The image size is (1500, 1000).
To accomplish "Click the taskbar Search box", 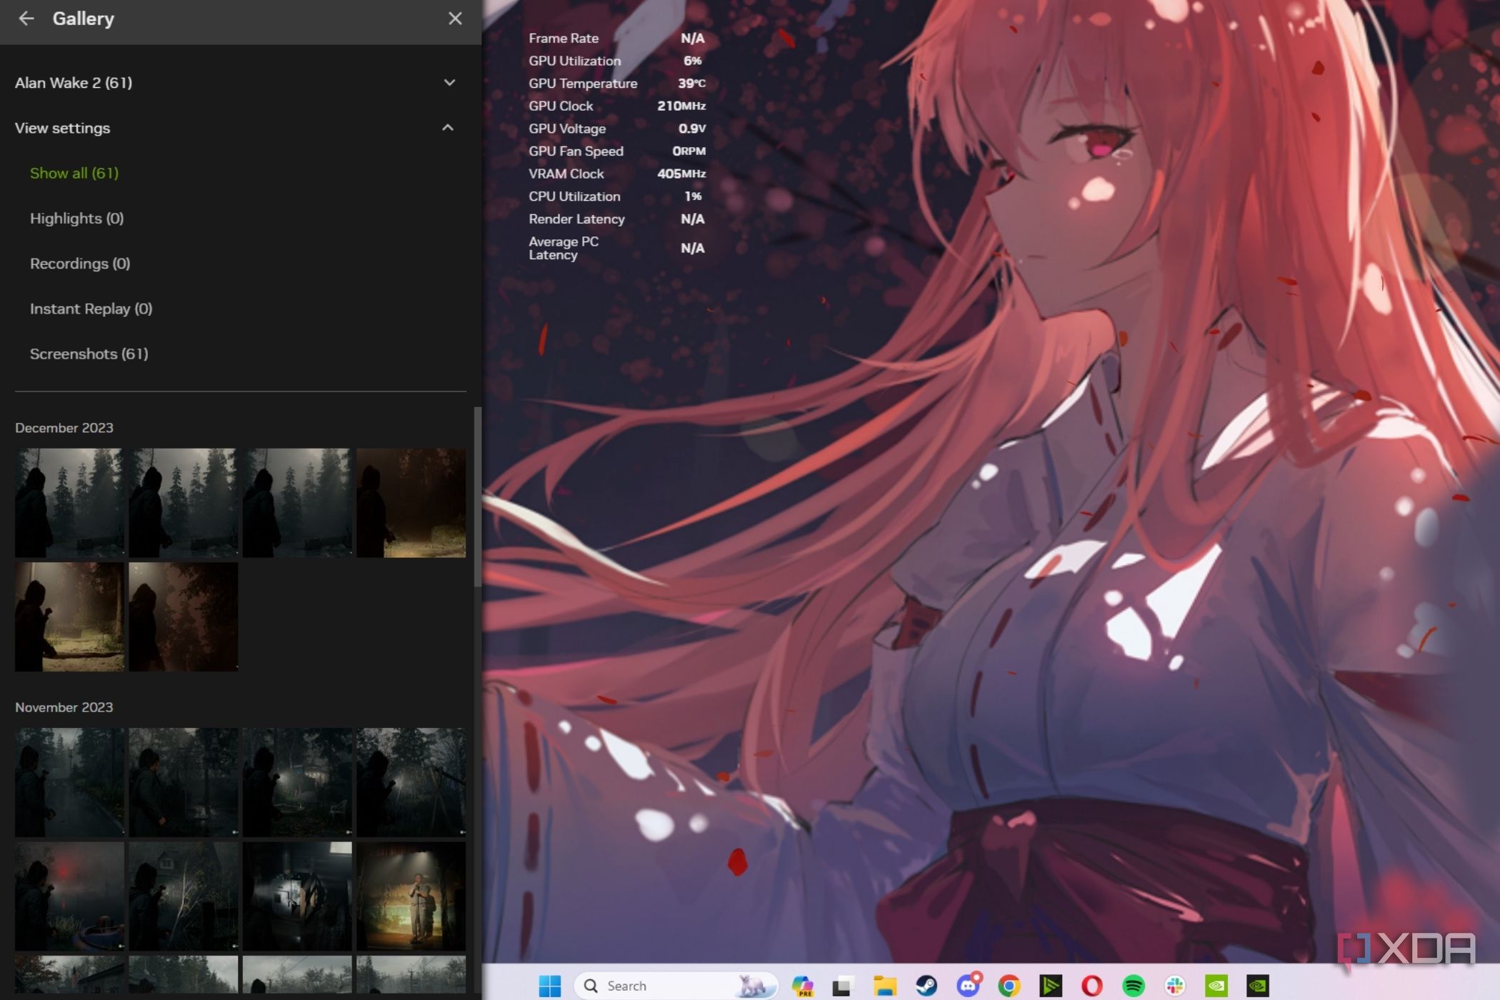I will coord(675,986).
